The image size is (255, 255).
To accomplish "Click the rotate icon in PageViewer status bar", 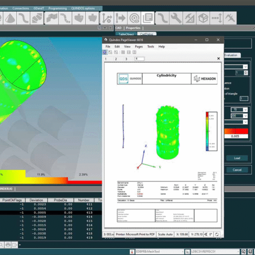I will 217,234.
